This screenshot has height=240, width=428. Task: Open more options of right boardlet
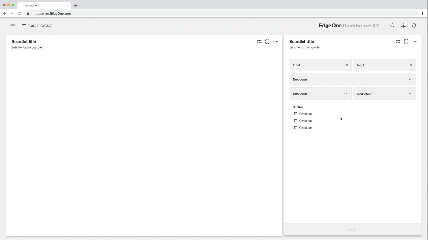point(414,42)
